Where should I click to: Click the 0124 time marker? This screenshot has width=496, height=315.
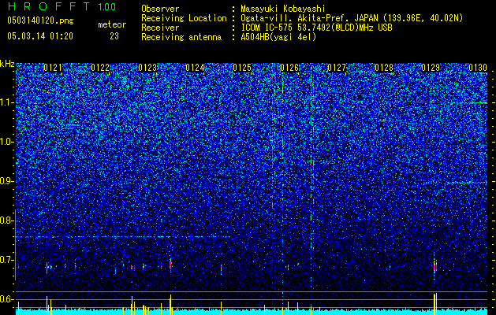pyautogui.click(x=195, y=68)
